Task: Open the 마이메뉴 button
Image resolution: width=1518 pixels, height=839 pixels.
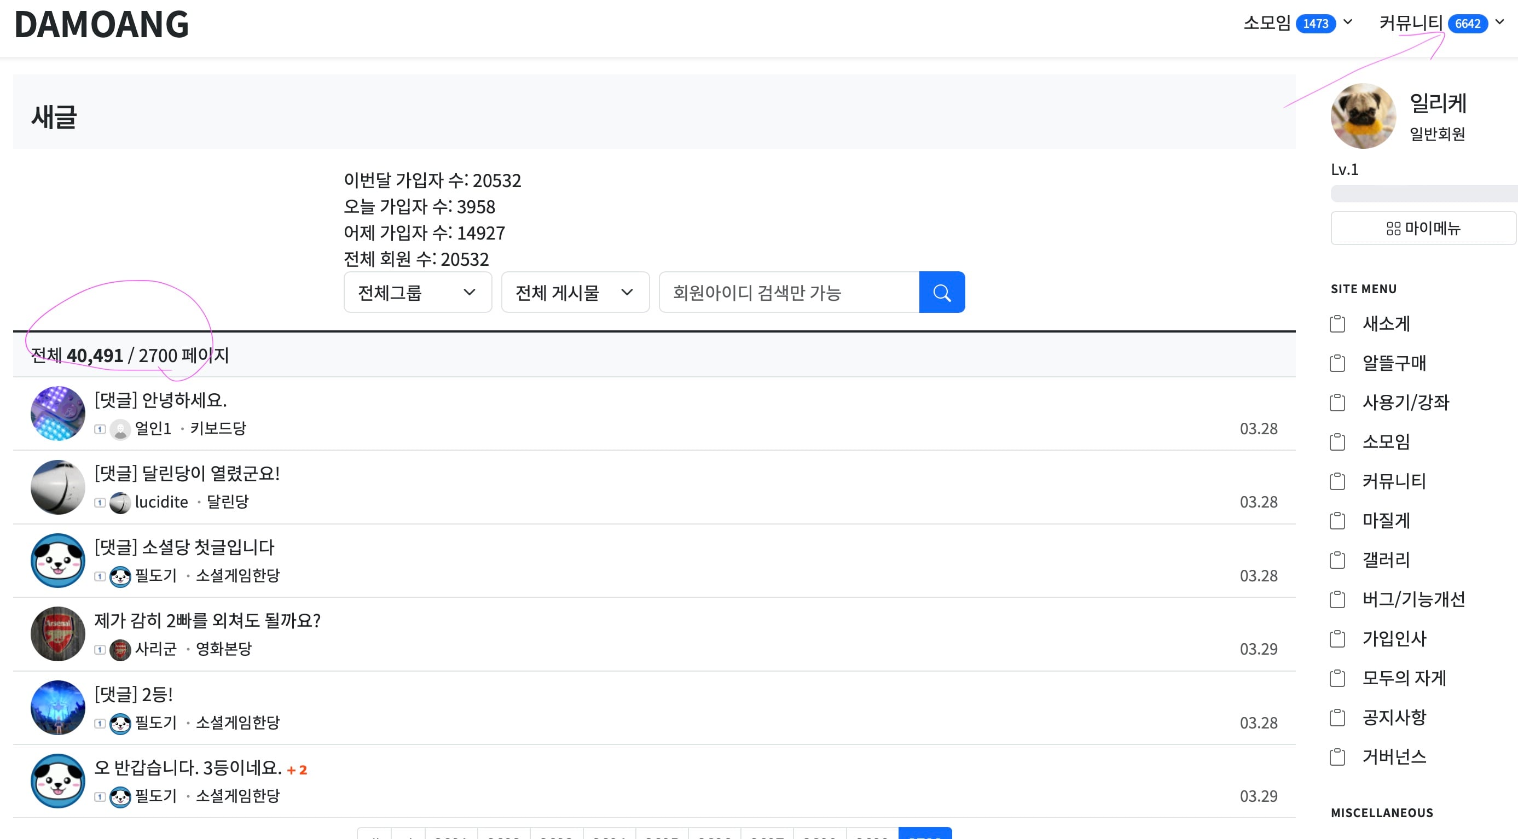Action: 1423,228
